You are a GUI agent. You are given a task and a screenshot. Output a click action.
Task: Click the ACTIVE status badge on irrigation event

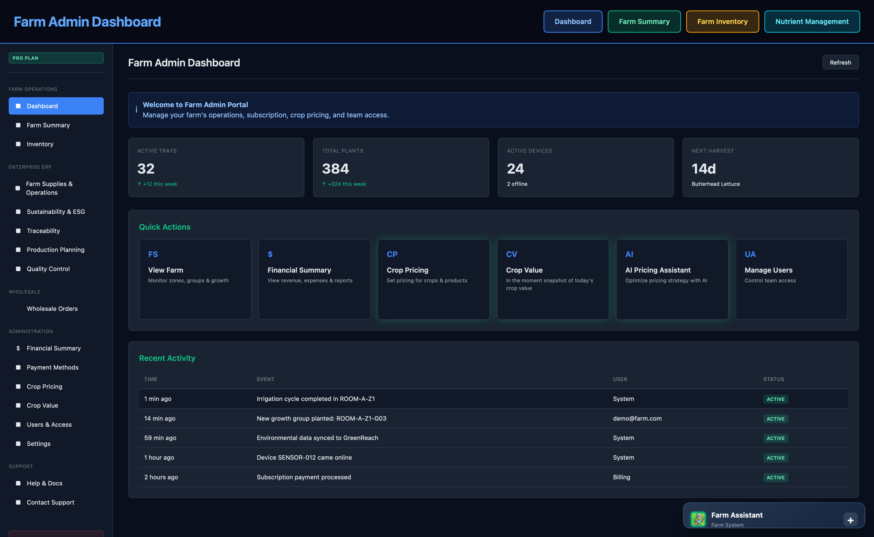tap(776, 399)
